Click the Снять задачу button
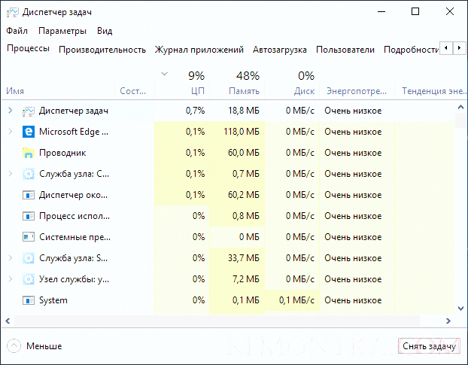The image size is (468, 365). coord(429,346)
